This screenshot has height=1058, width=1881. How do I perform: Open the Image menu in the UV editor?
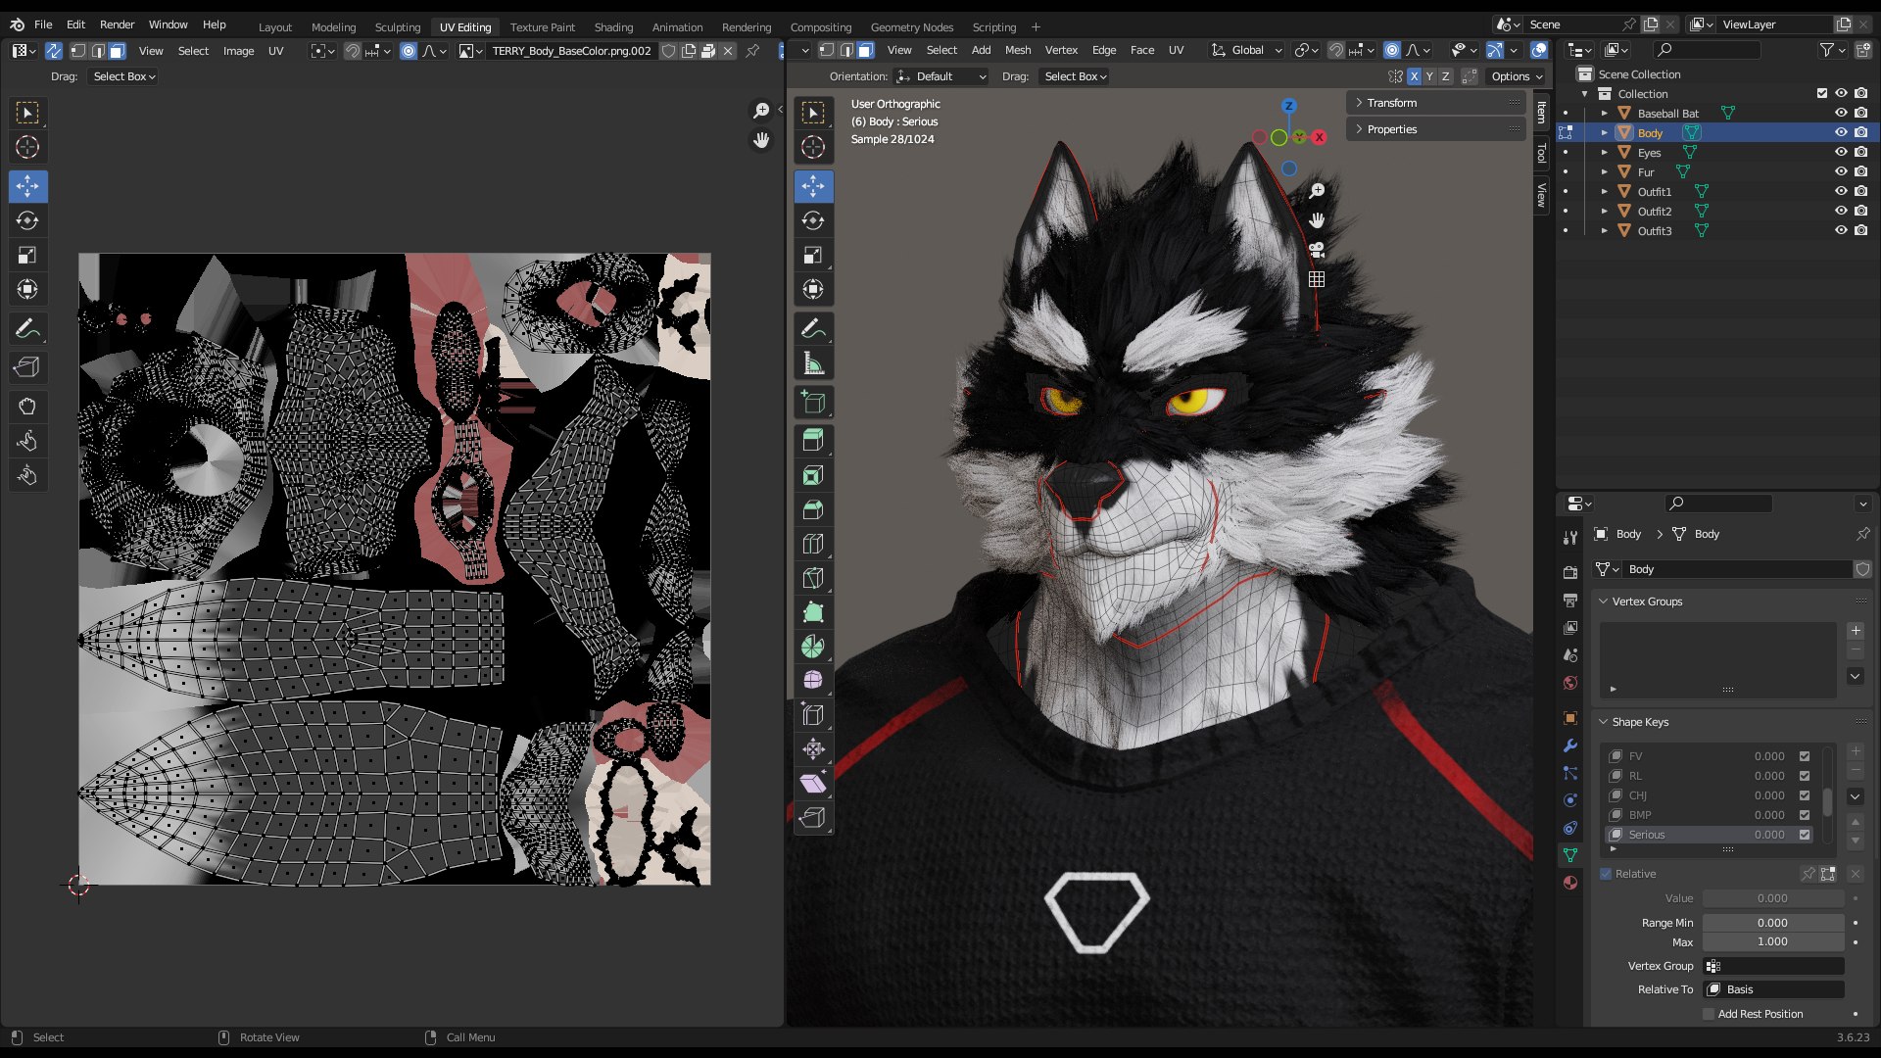pyautogui.click(x=238, y=51)
